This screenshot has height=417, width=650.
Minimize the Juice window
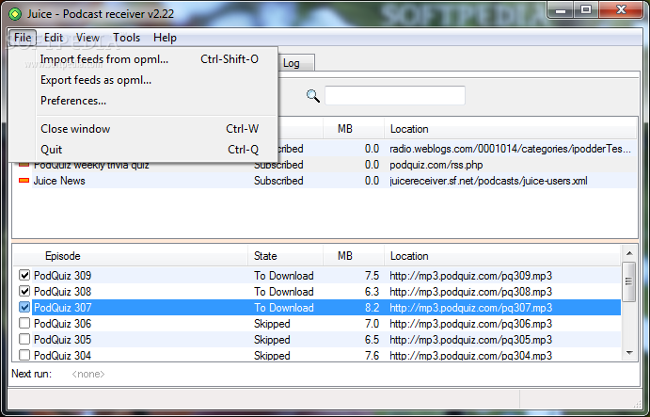point(561,9)
